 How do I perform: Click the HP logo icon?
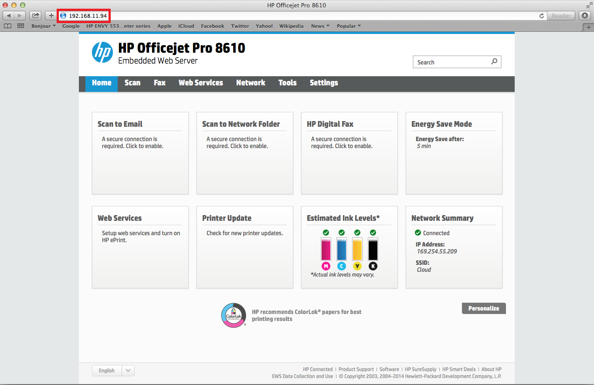102,52
